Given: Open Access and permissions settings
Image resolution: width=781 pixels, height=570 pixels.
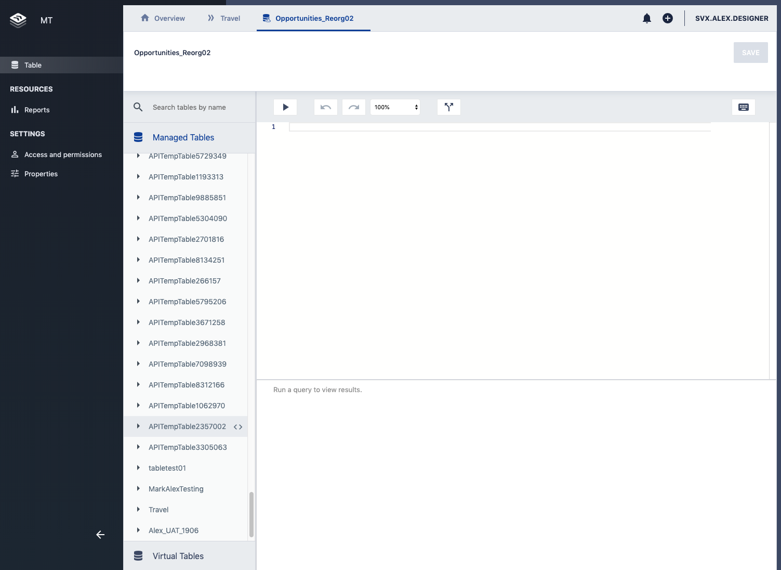Looking at the screenshot, I should pos(63,154).
